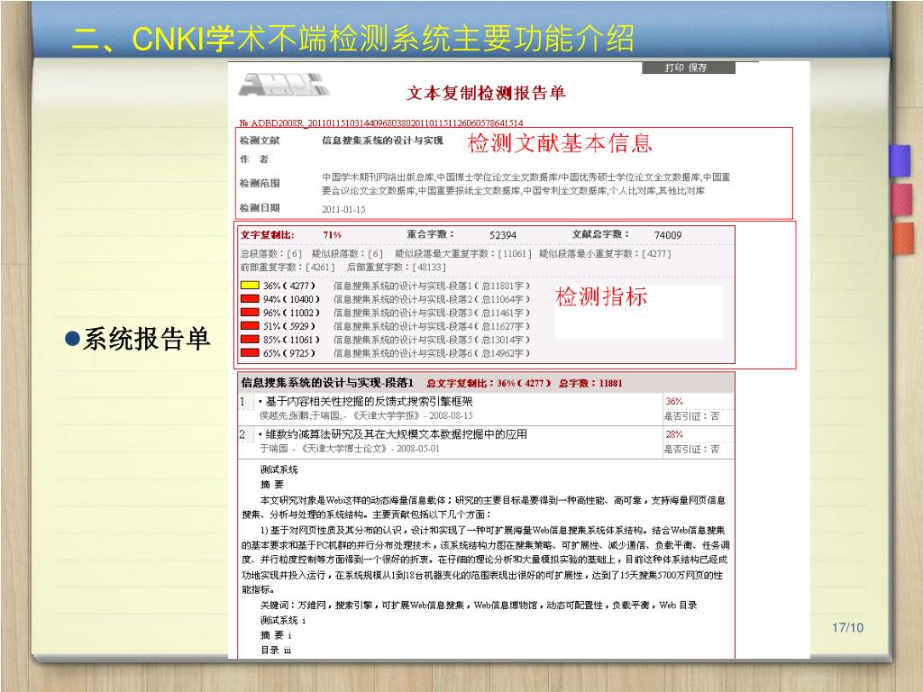Click 疑似段落最小重复字数 [4277]

(605, 253)
